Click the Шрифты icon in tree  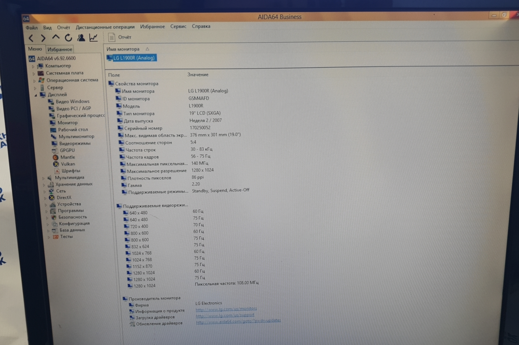click(x=57, y=171)
